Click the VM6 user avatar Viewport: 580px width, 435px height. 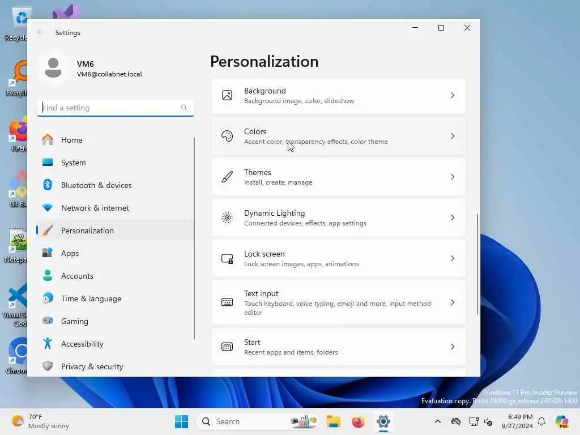click(x=53, y=68)
